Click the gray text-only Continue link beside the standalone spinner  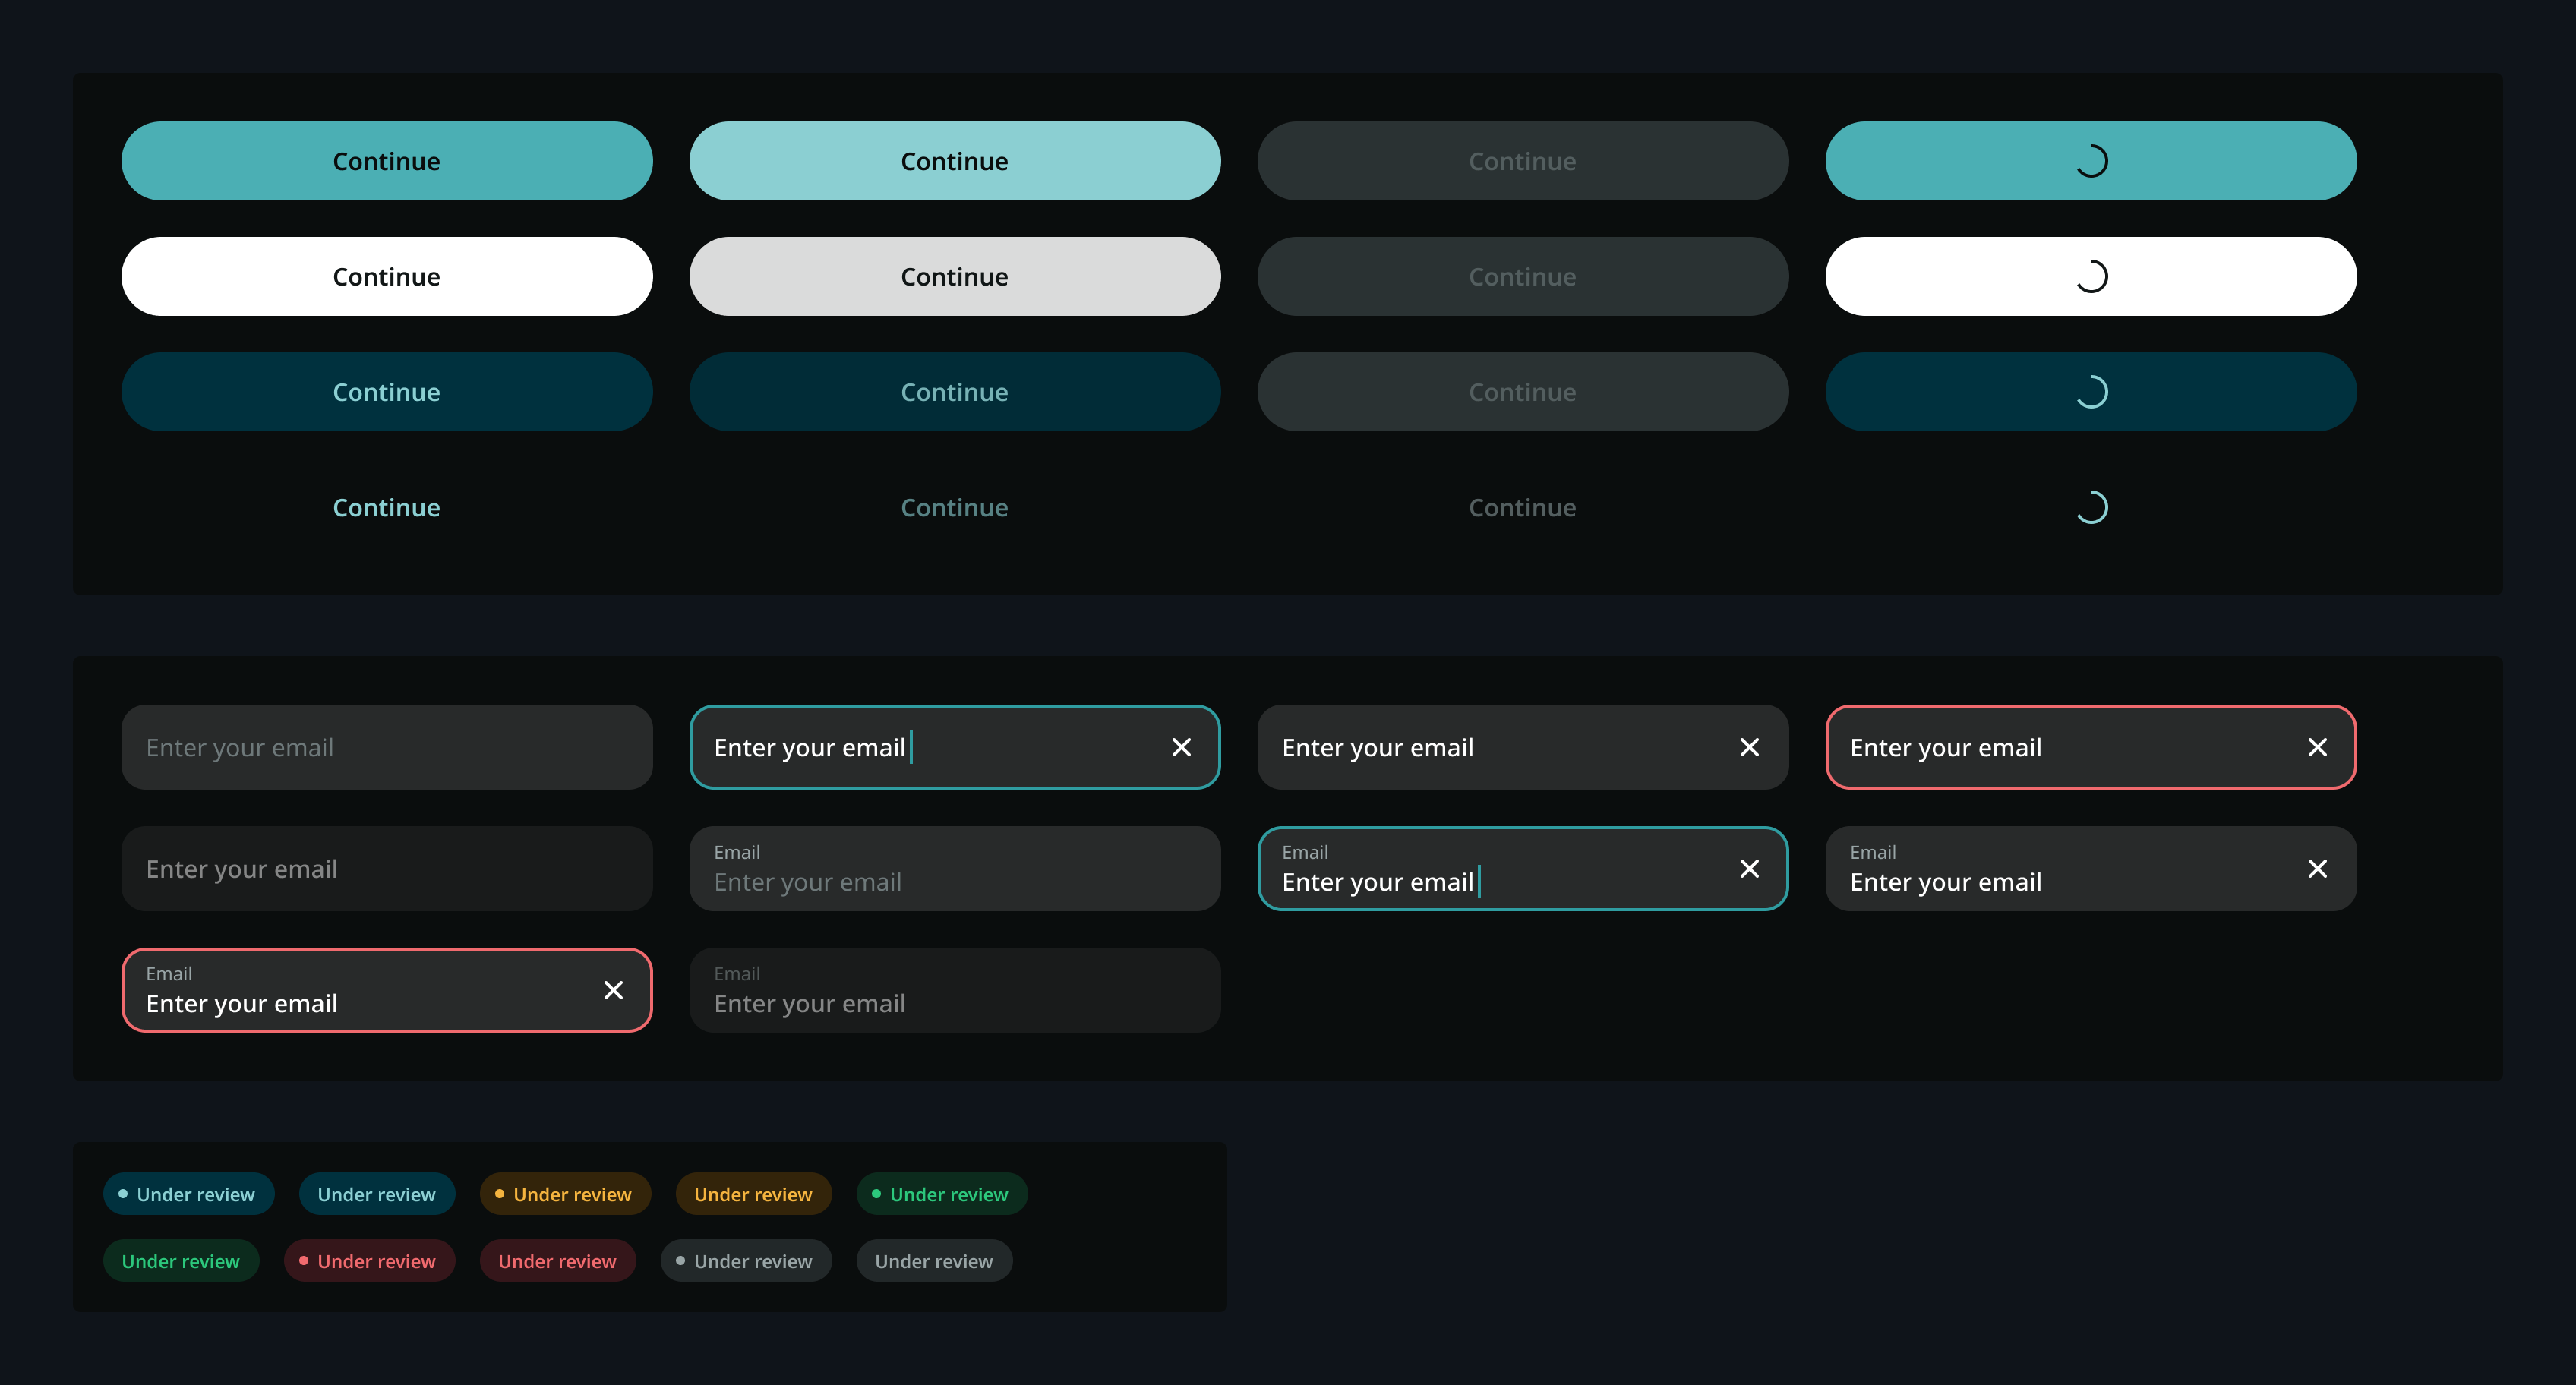click(x=1523, y=507)
